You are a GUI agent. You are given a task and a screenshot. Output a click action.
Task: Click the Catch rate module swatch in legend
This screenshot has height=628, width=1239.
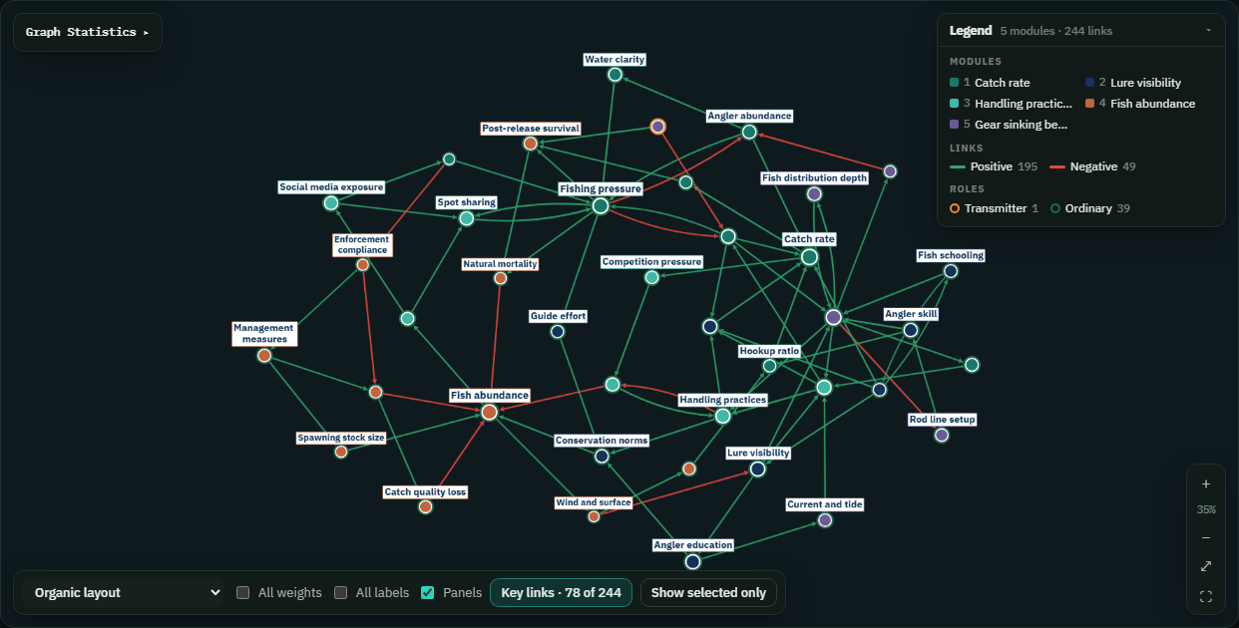pos(955,83)
